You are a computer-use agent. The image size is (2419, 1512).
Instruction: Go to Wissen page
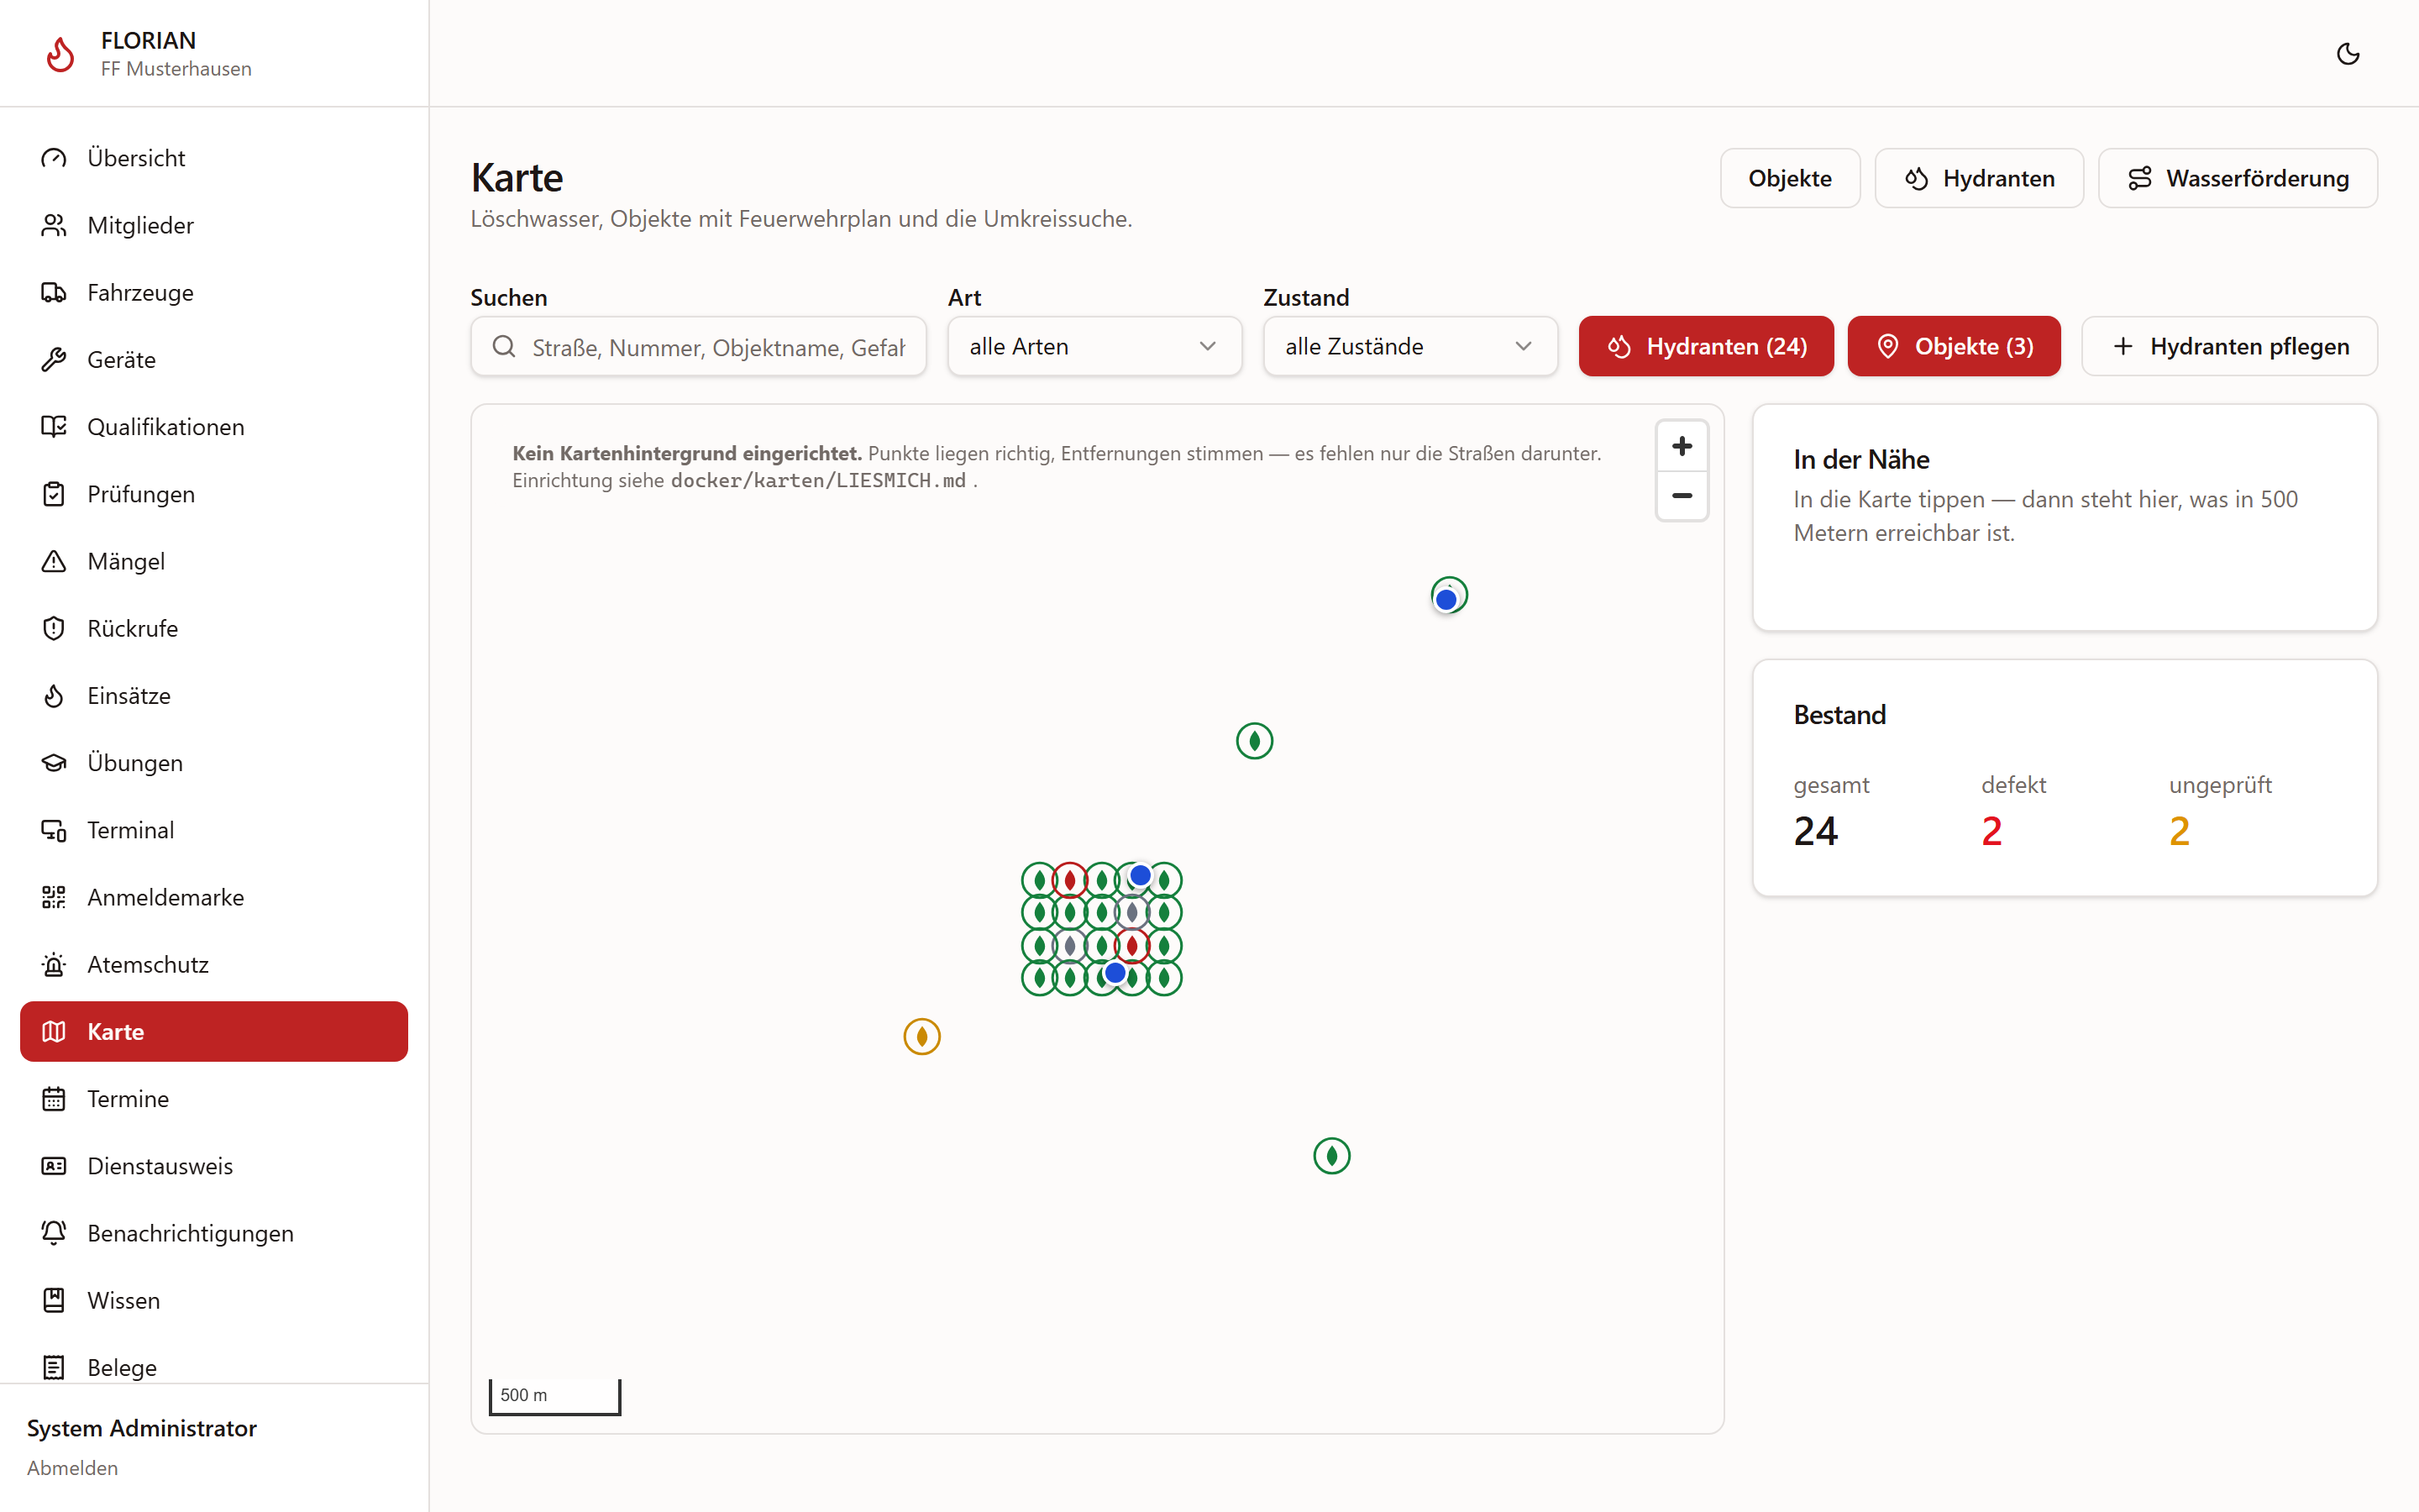click(x=214, y=1300)
